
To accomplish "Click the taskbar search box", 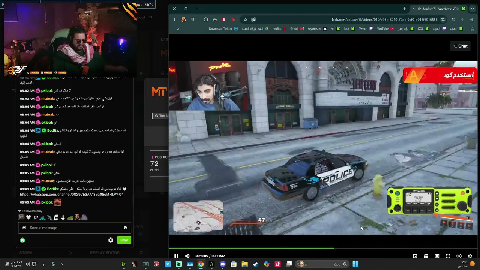I will coord(322,264).
